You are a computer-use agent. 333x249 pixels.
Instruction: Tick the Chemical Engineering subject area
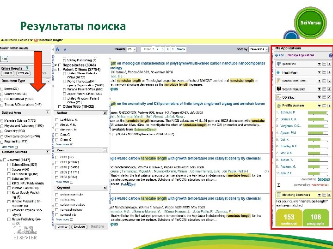2,136
